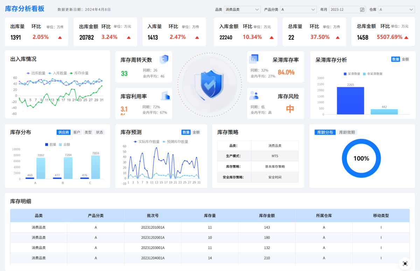
Task: Click the 基本库存策略 cell in strategy table
Action: tap(275, 166)
